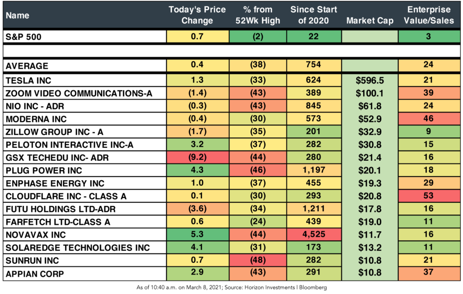Select Farfetch's market cap "$19.0"

click(370, 222)
